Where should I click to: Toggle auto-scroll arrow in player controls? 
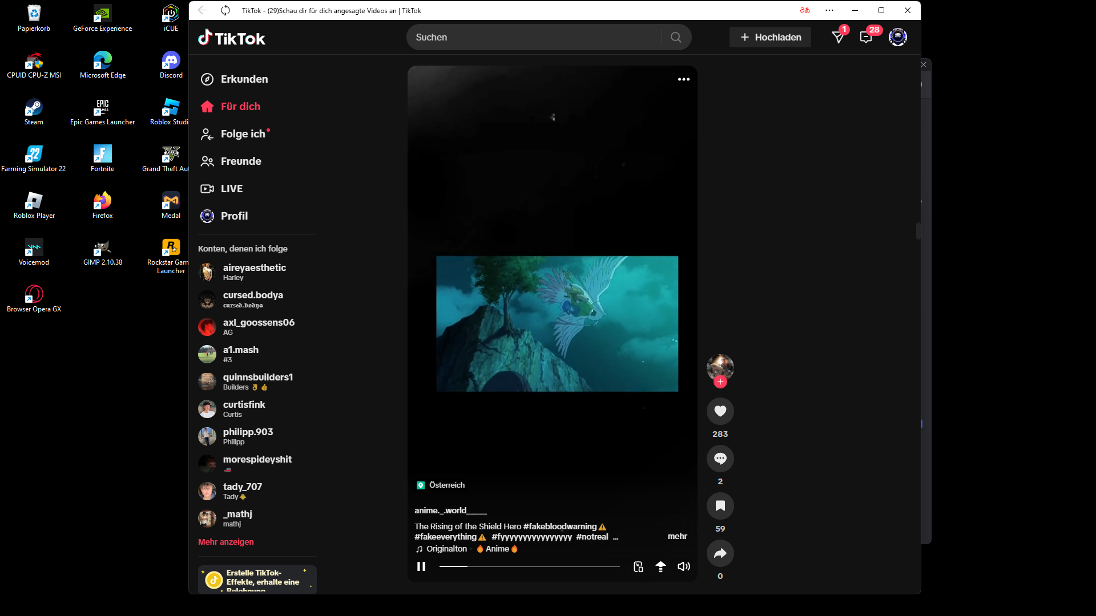click(x=660, y=566)
